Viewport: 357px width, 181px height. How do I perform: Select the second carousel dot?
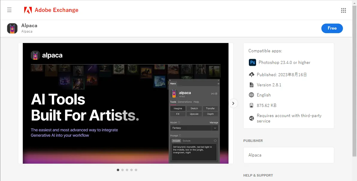pyautogui.click(x=122, y=170)
